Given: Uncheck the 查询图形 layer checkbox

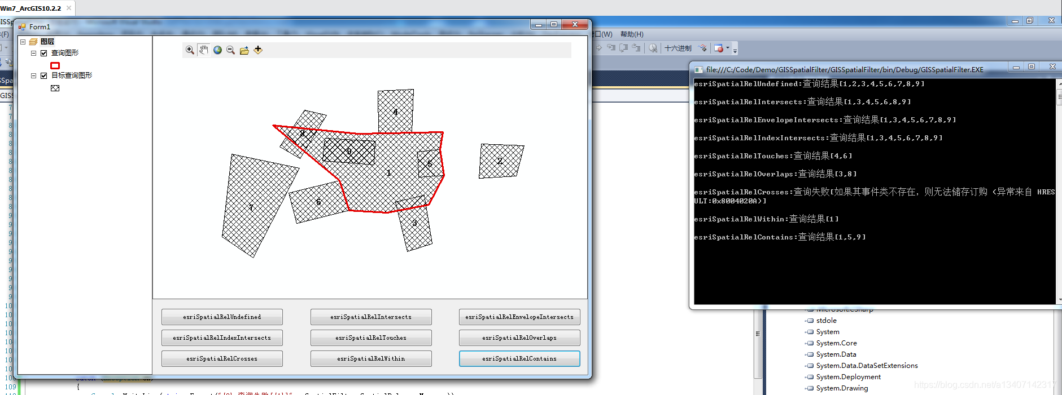Looking at the screenshot, I should (x=43, y=53).
